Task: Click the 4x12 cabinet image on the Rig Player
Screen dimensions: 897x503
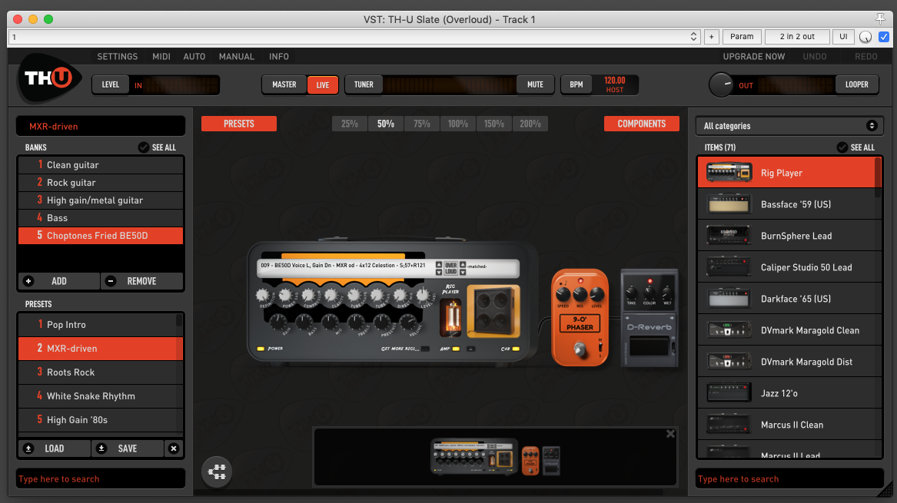Action: (x=493, y=311)
